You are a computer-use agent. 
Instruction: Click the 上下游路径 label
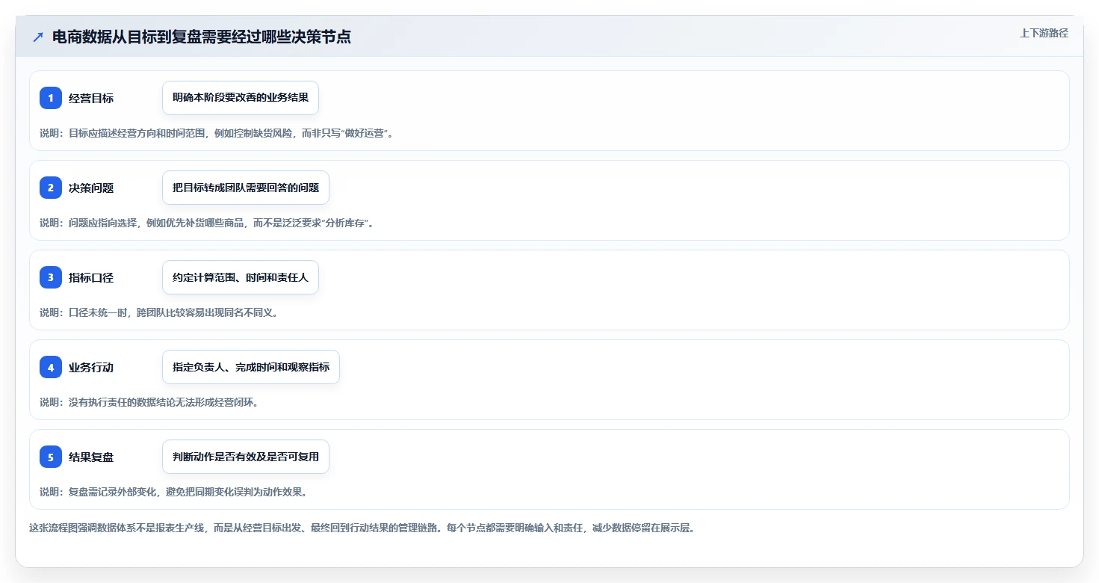1044,33
